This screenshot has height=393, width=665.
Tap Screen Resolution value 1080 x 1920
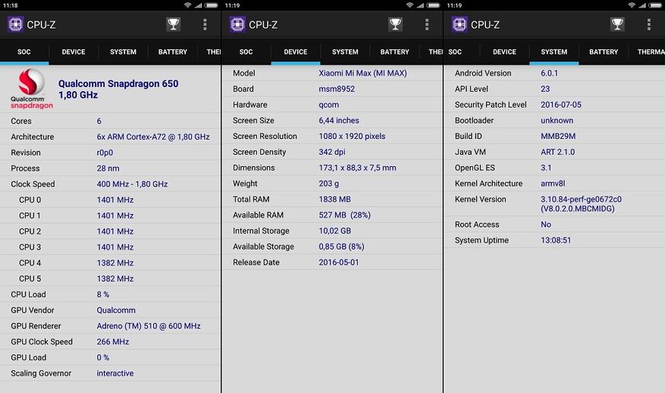352,137
